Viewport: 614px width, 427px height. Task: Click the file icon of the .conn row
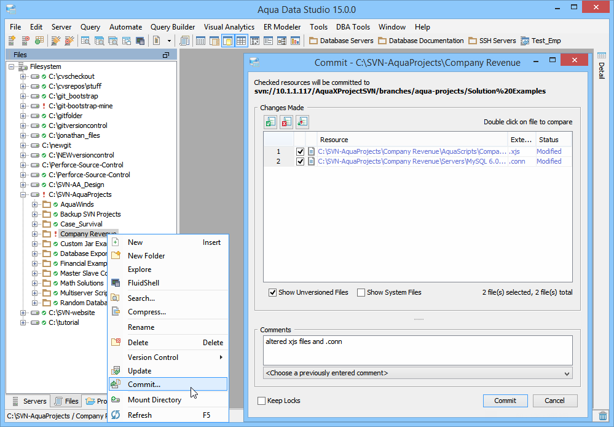[311, 161]
